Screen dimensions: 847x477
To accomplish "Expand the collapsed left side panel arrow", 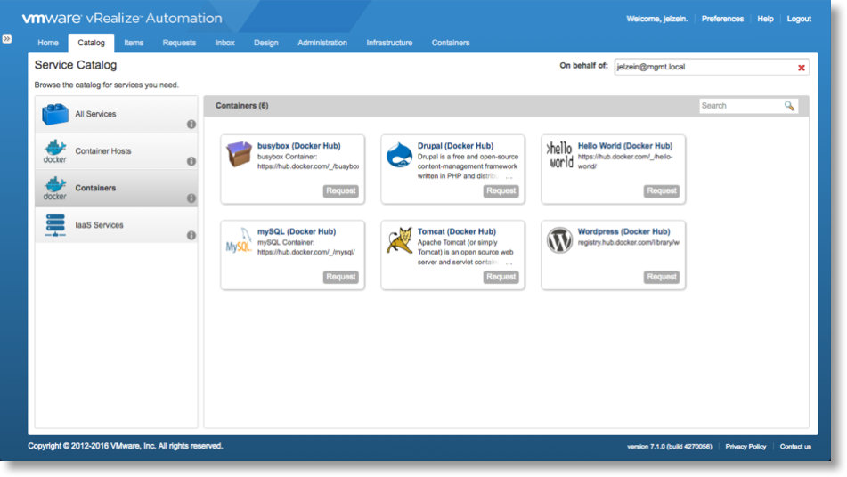I will [7, 39].
